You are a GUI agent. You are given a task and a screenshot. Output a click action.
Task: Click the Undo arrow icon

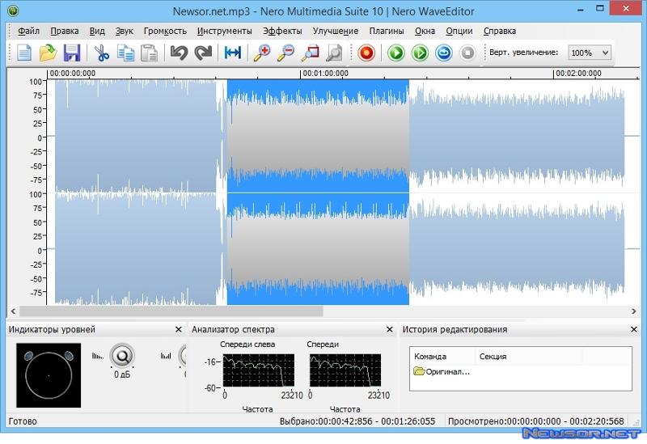(178, 53)
